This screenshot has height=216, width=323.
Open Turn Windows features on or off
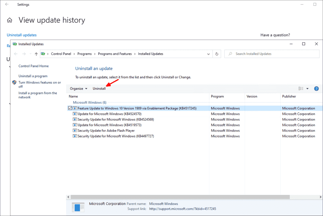tap(40, 84)
